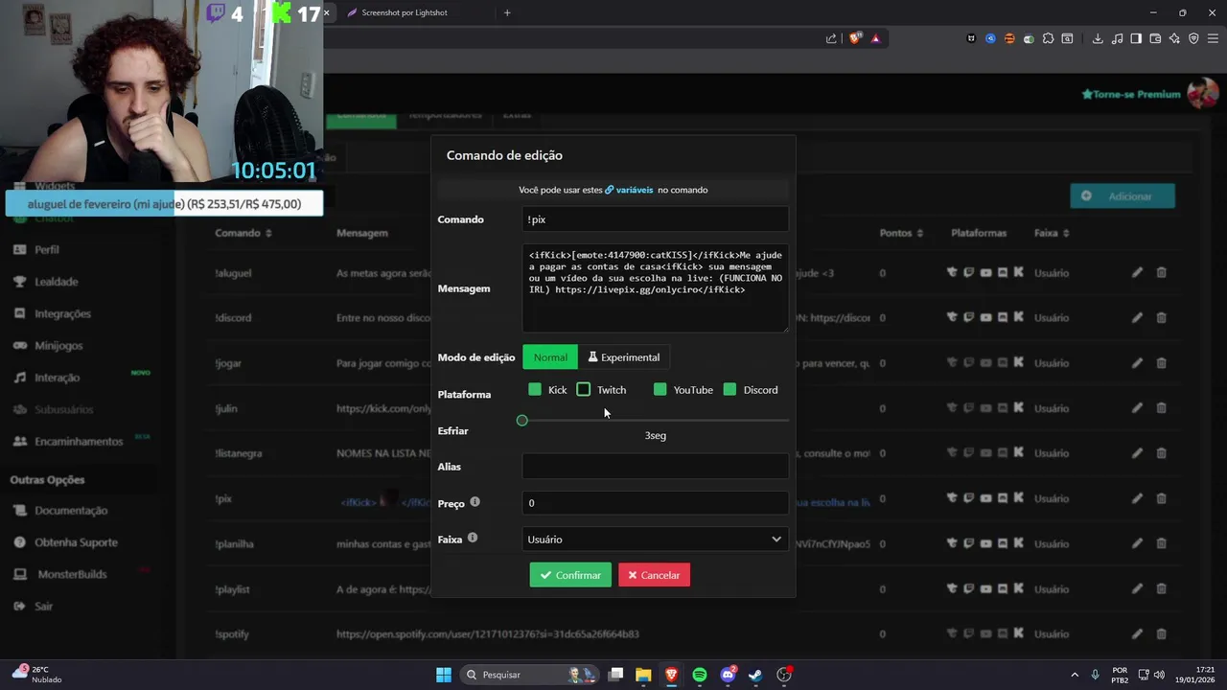Open browser downloads icon

[1098, 38]
